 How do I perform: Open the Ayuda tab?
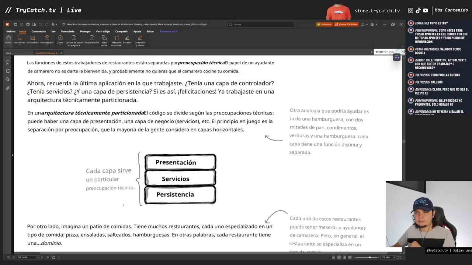pyautogui.click(x=137, y=32)
